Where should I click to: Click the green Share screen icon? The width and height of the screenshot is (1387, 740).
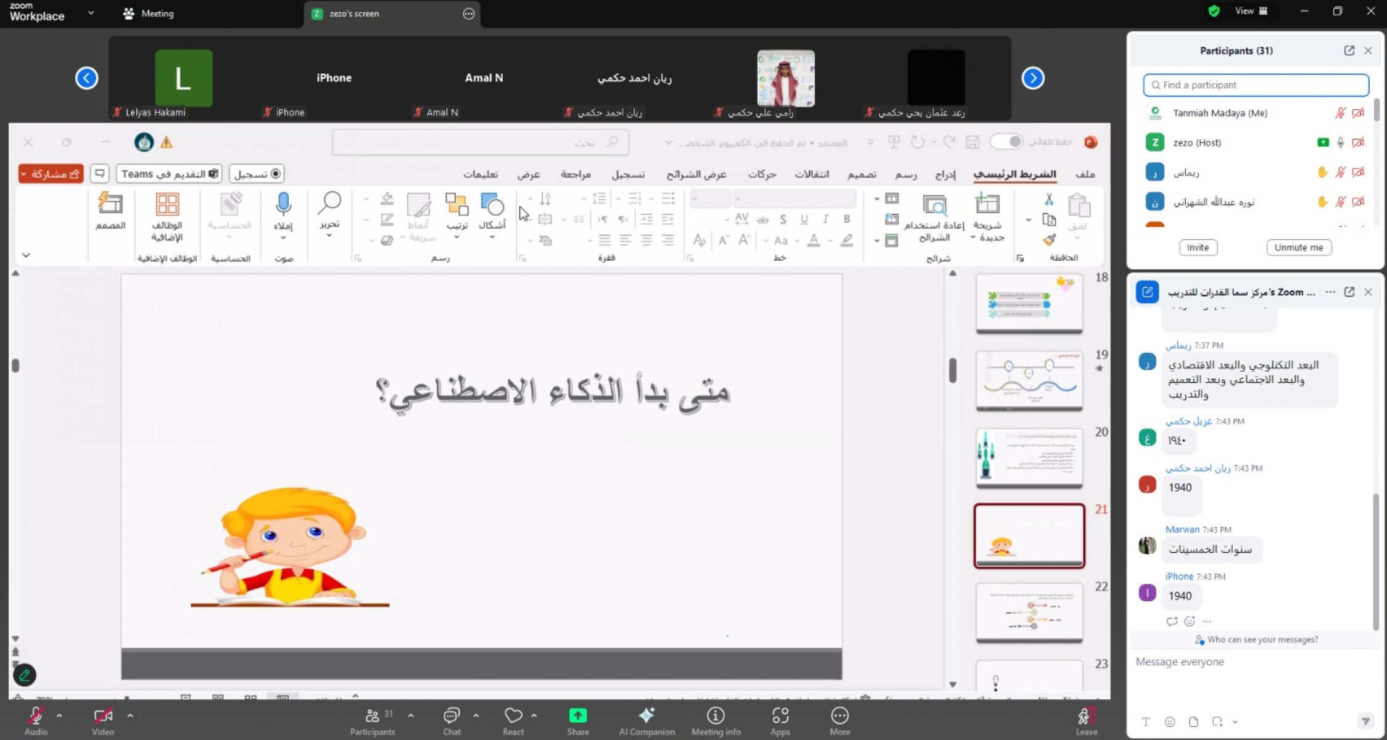(578, 716)
